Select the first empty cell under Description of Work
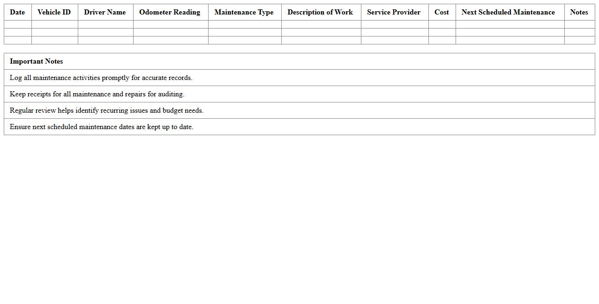599x304 pixels. pos(321,24)
